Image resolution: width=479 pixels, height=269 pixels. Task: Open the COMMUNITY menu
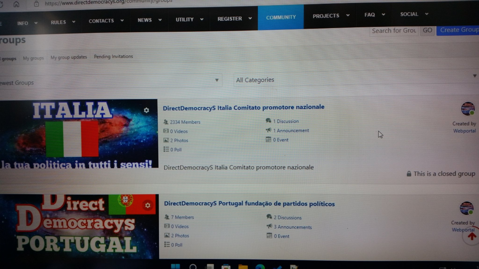[x=281, y=17]
